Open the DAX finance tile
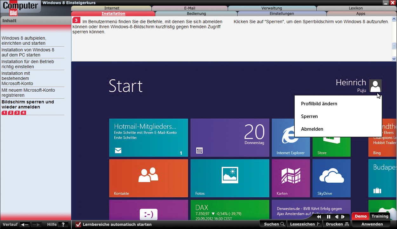This screenshot has height=229, width=397. tap(230, 210)
